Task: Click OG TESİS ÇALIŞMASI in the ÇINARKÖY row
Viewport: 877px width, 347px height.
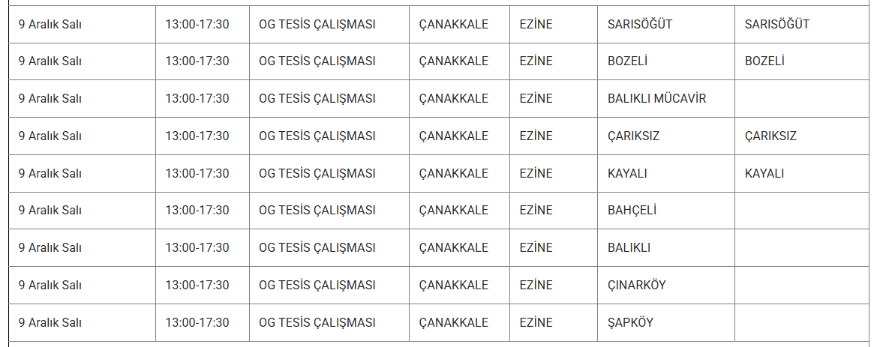Action: pyautogui.click(x=317, y=286)
